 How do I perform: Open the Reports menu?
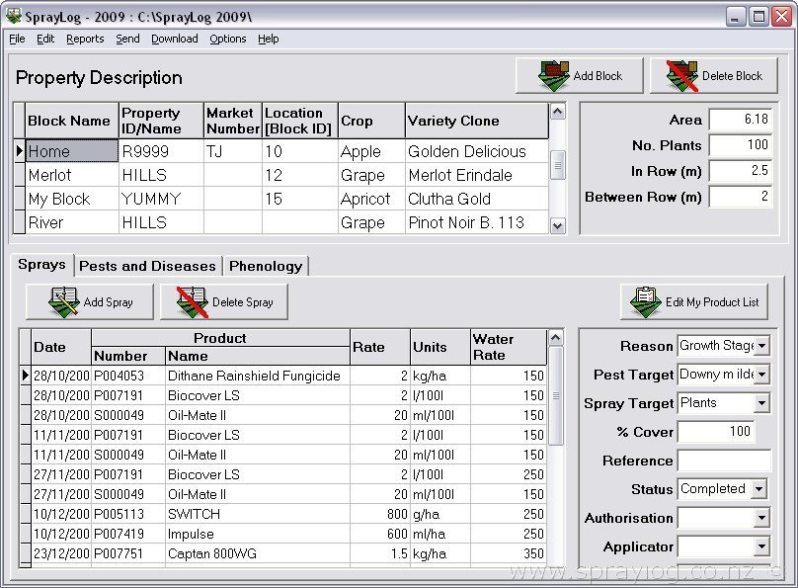[85, 39]
